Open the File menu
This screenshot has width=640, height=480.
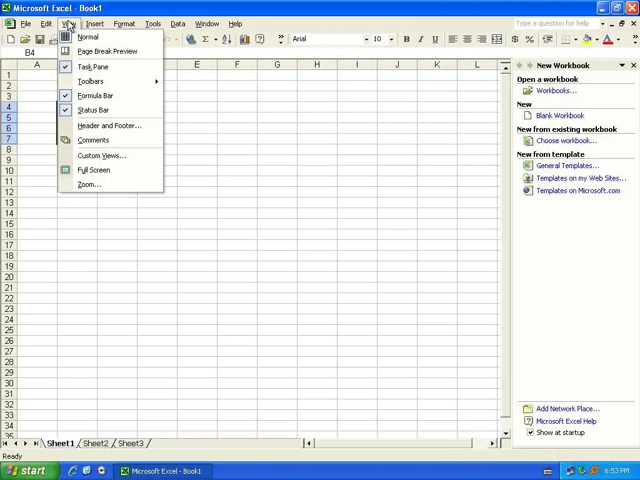26,24
